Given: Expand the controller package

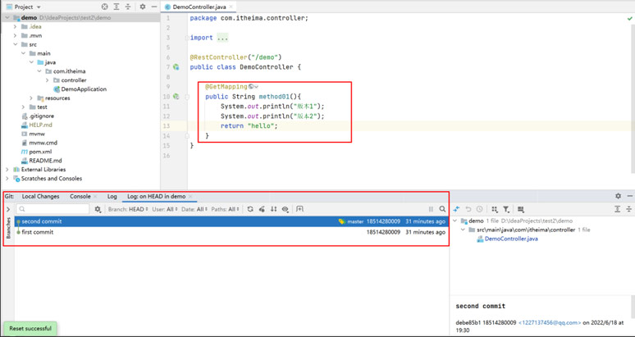Looking at the screenshot, I should point(48,80).
